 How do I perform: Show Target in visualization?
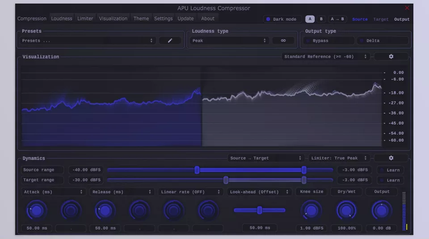381,19
